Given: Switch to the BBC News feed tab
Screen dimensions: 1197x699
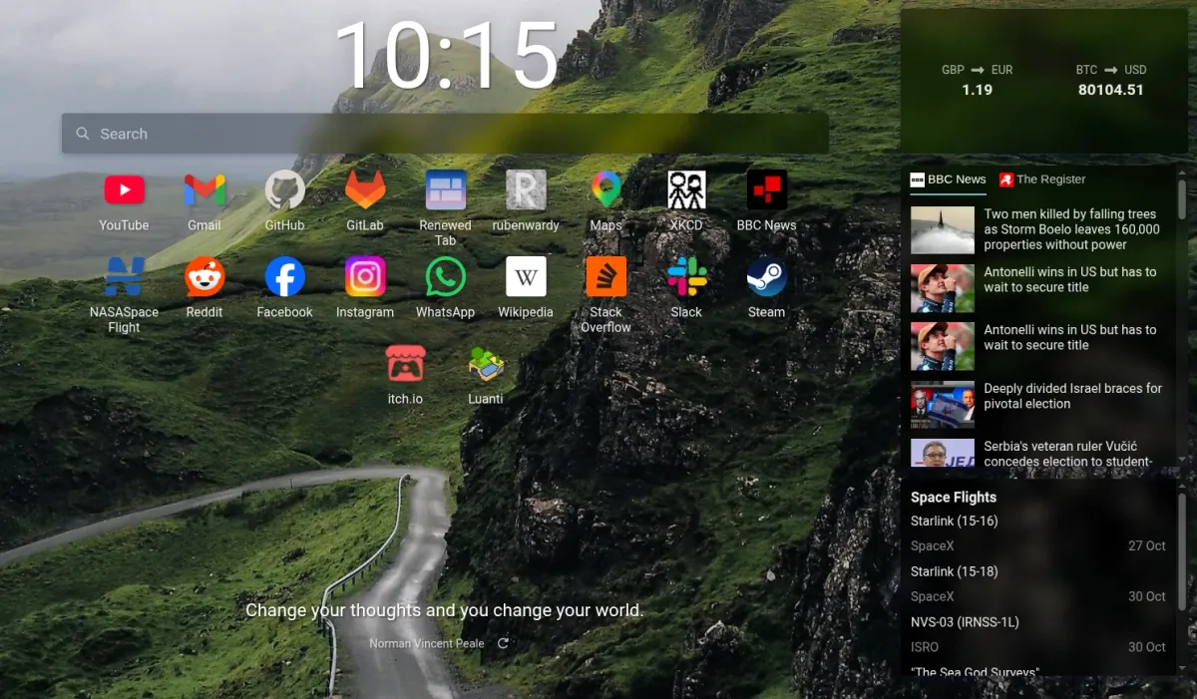Looking at the screenshot, I should 948,179.
